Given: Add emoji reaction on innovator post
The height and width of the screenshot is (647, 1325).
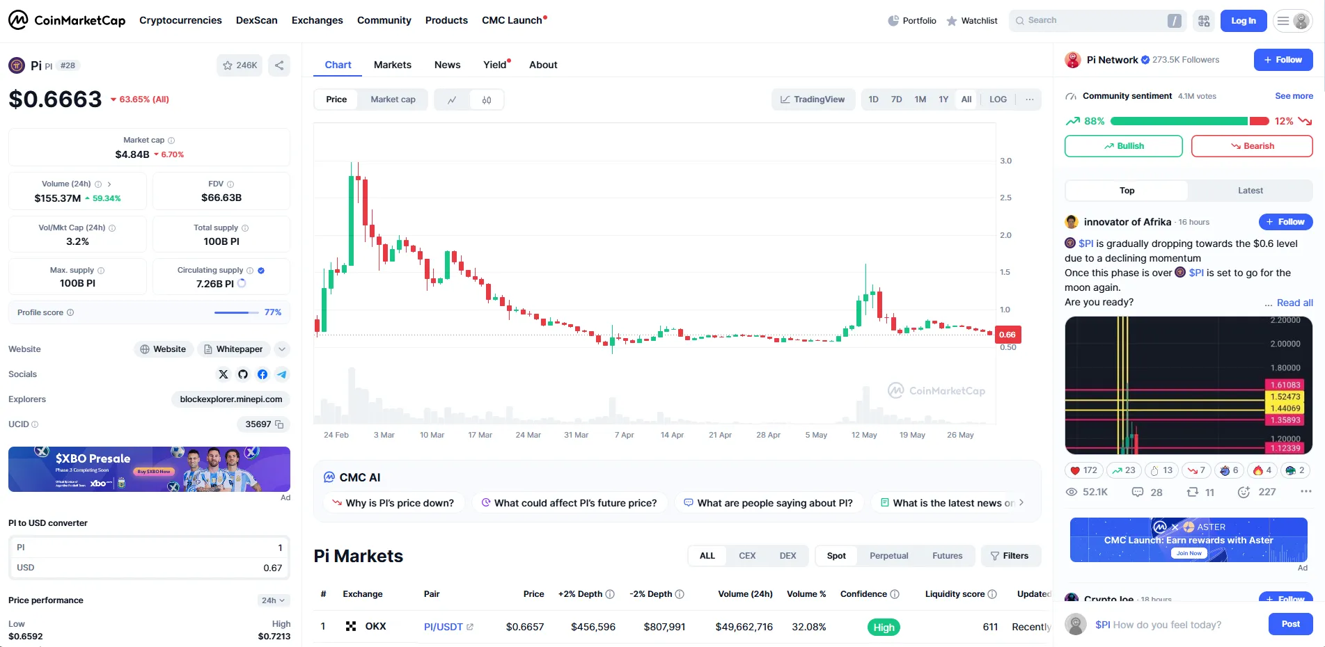Looking at the screenshot, I should (x=1244, y=492).
